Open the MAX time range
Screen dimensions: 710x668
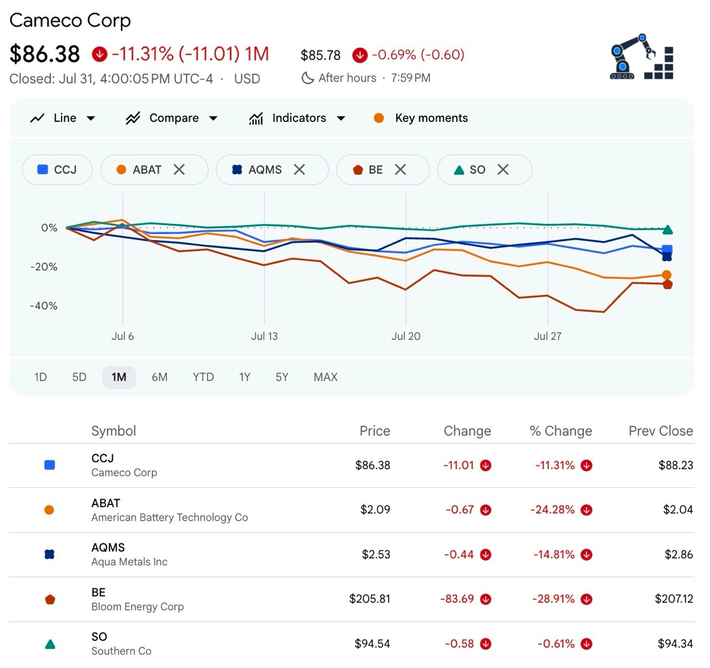click(x=326, y=377)
